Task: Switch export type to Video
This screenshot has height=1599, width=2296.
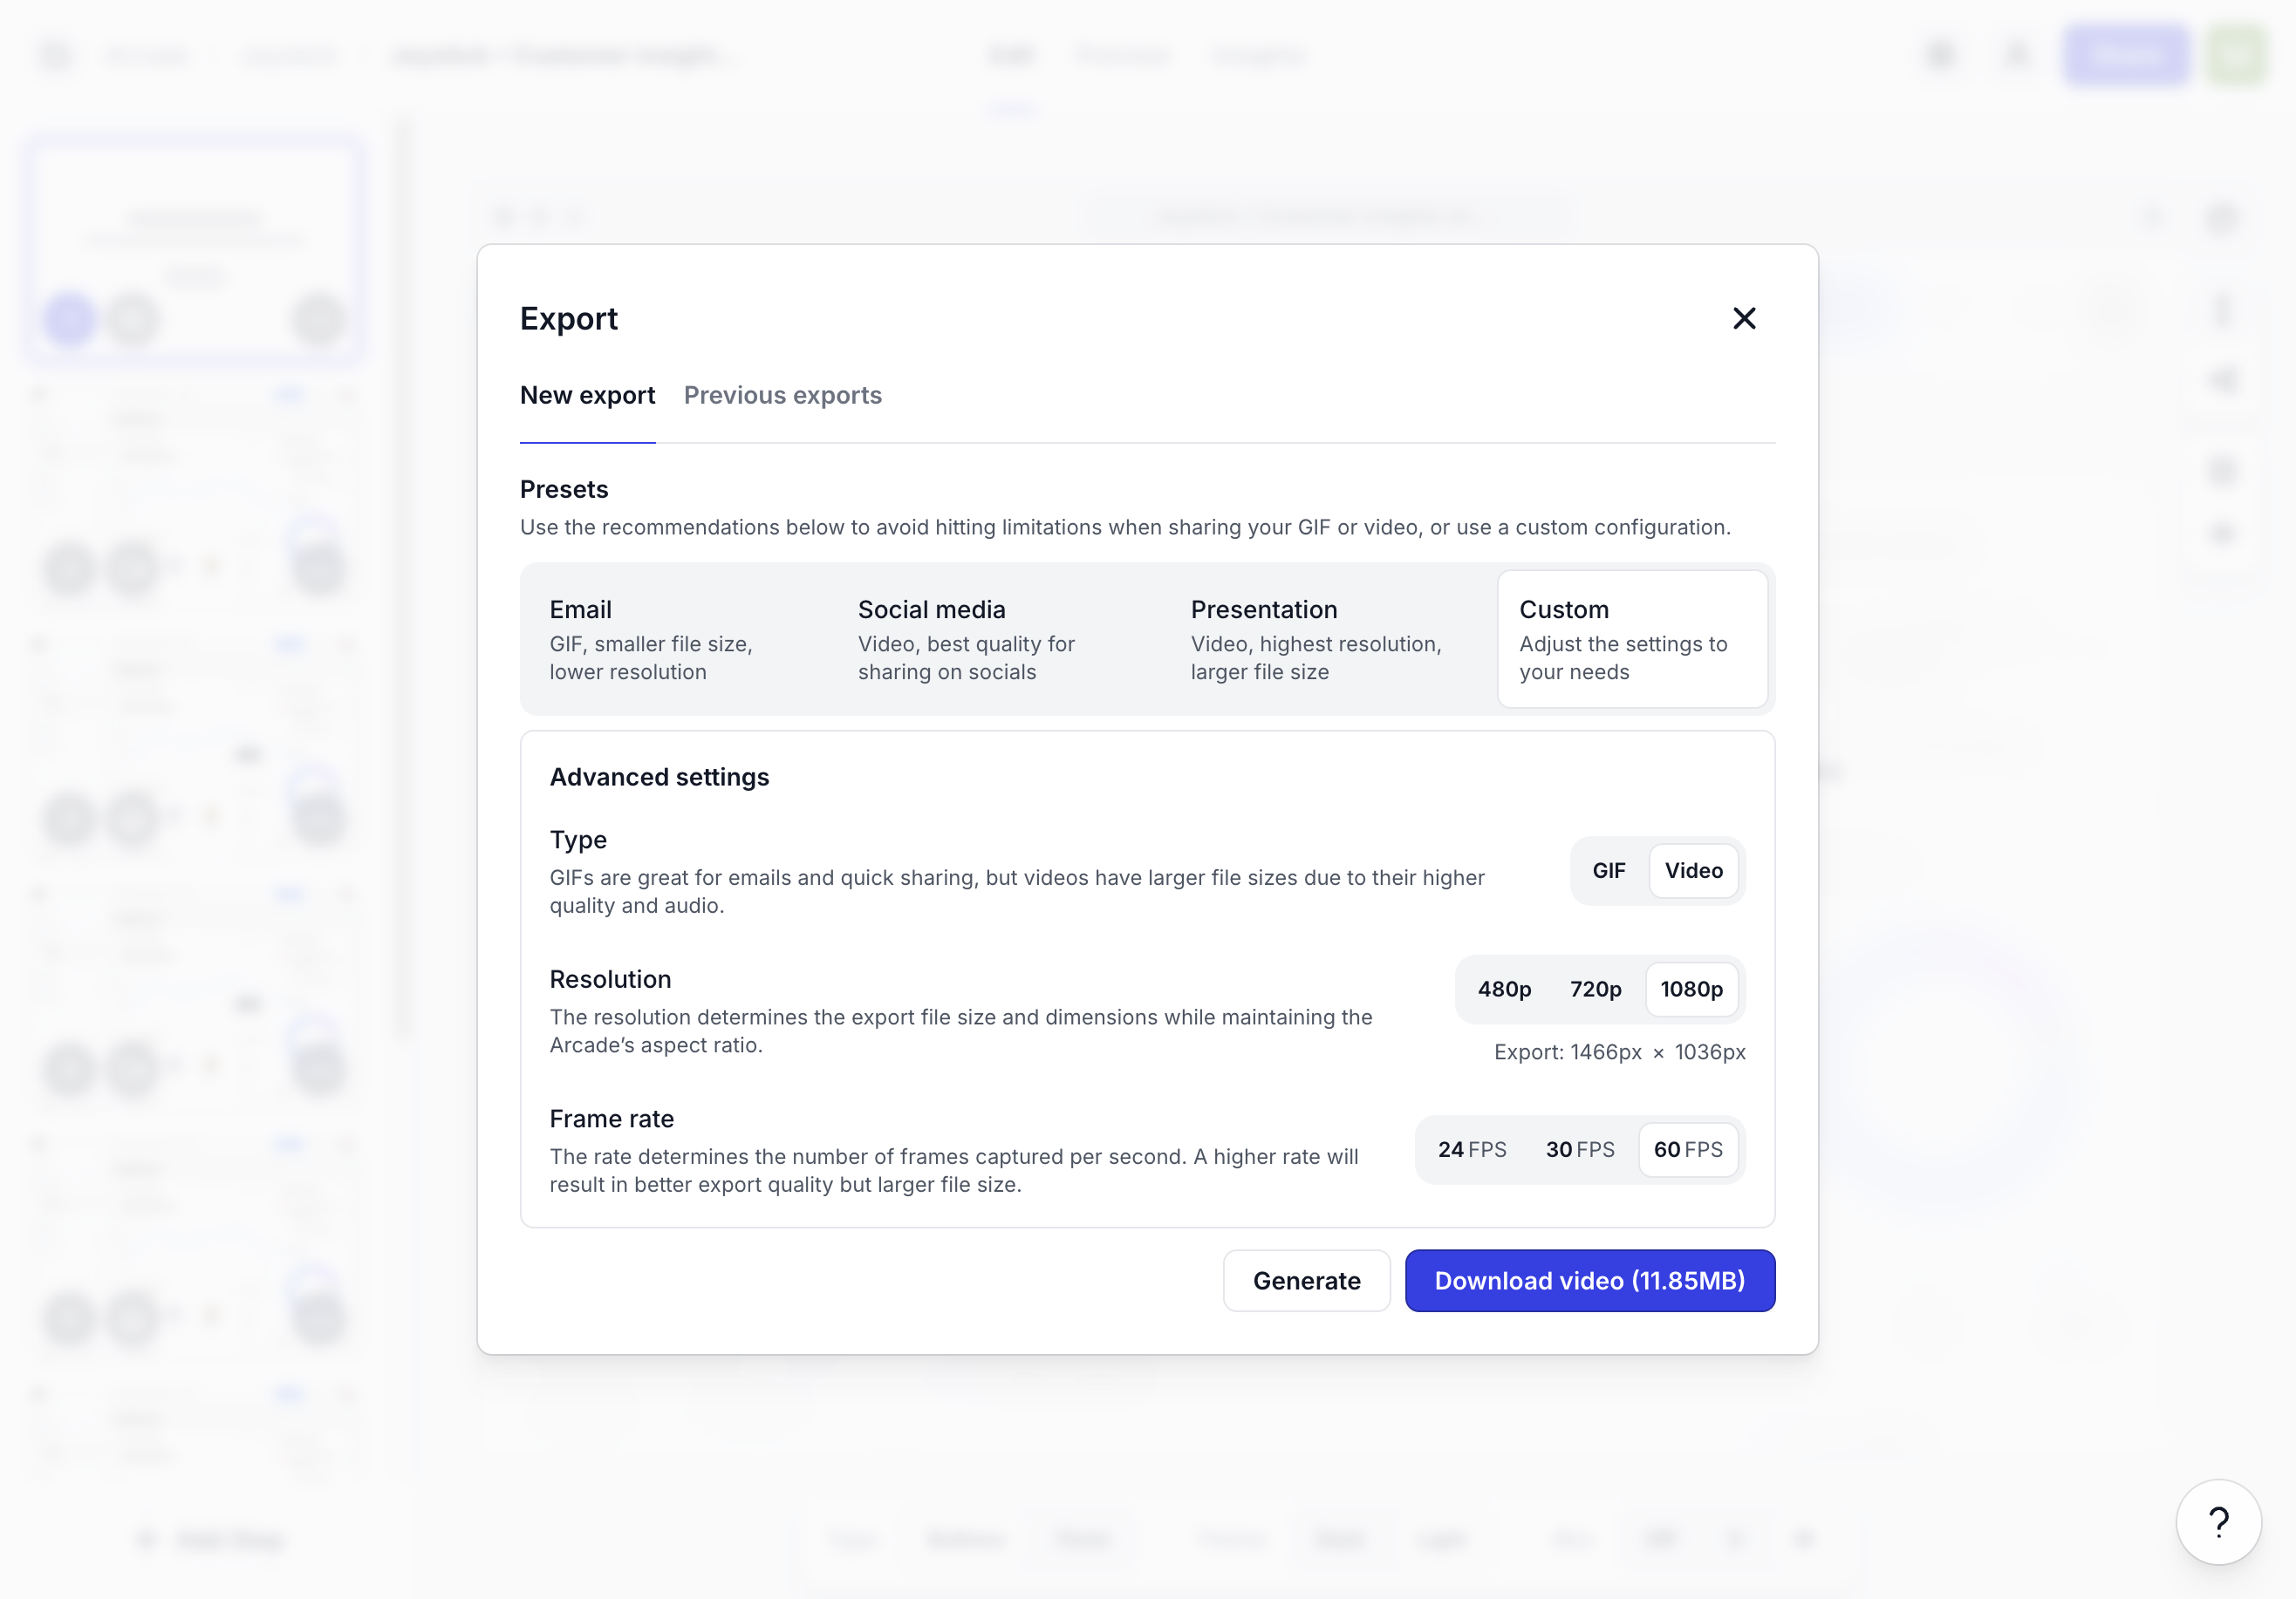Action: click(1692, 870)
